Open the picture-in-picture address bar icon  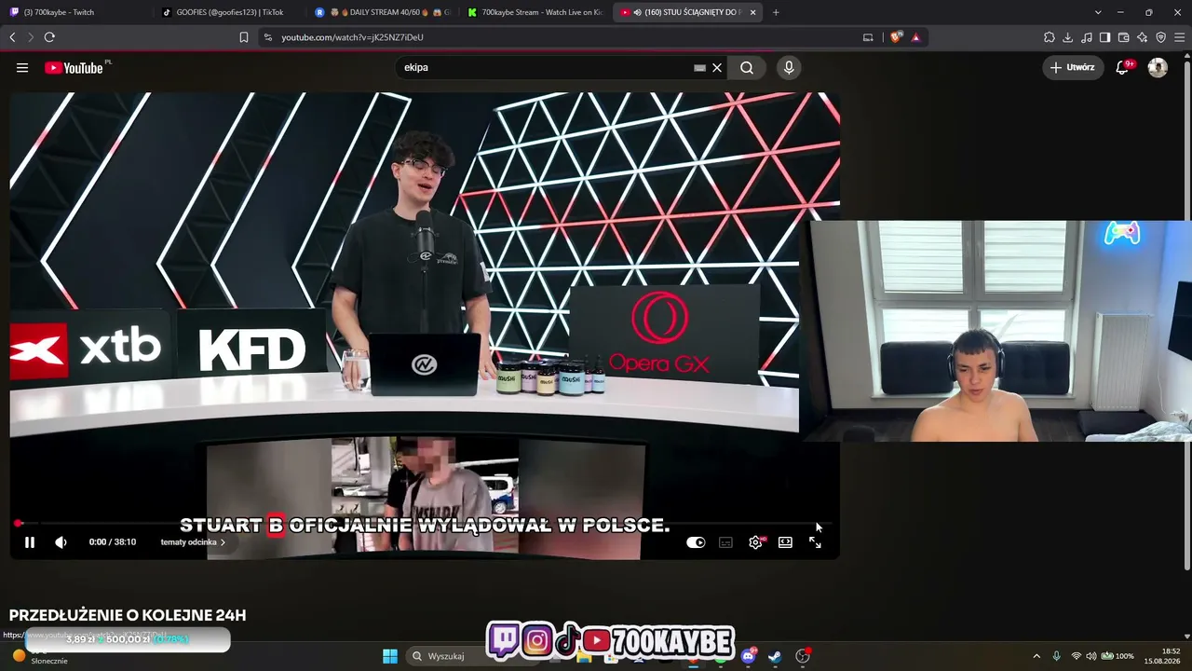(868, 37)
